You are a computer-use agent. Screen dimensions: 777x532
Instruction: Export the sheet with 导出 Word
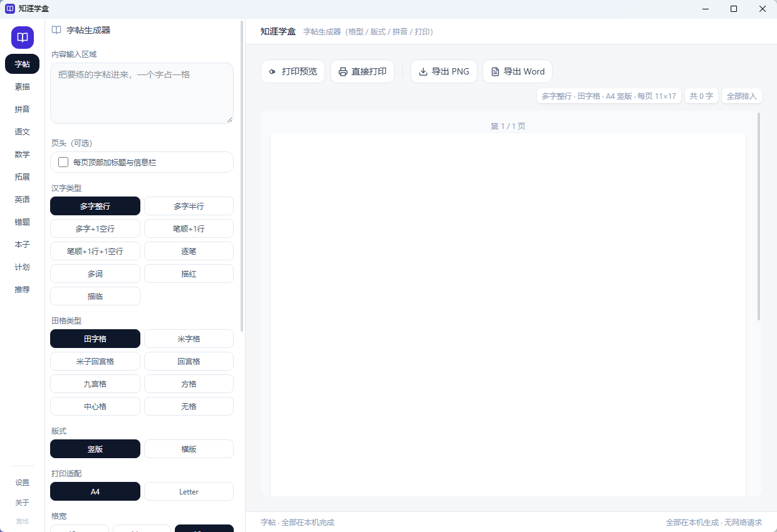[x=518, y=71]
